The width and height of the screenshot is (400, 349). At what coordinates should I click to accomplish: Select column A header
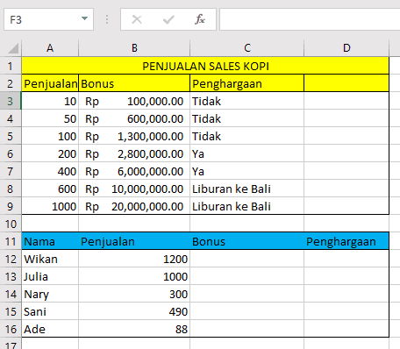pos(50,48)
